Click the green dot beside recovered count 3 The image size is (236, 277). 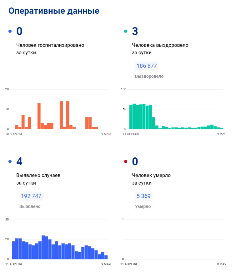(x=126, y=31)
